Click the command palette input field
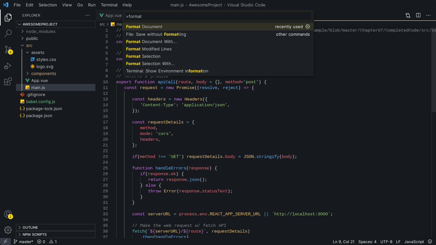Viewport: 436px width, 245px height. (x=218, y=16)
